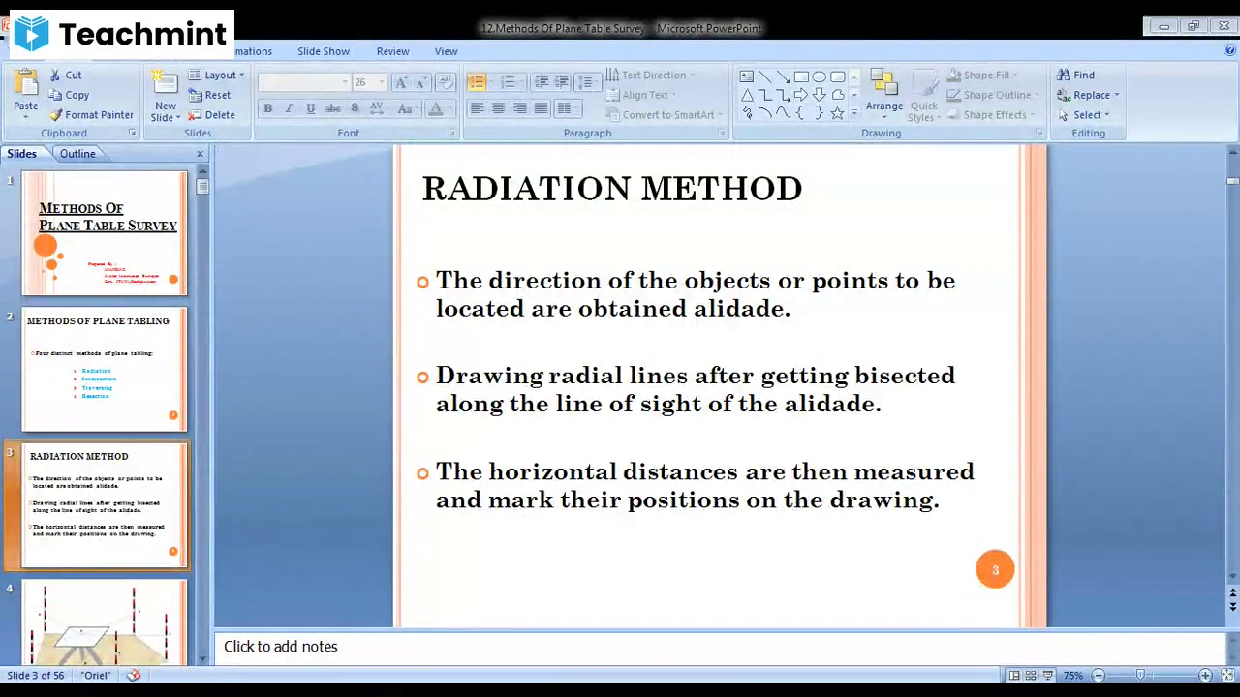Justify the paragraph text
Viewport: 1240px width, 697px height.
[x=541, y=108]
